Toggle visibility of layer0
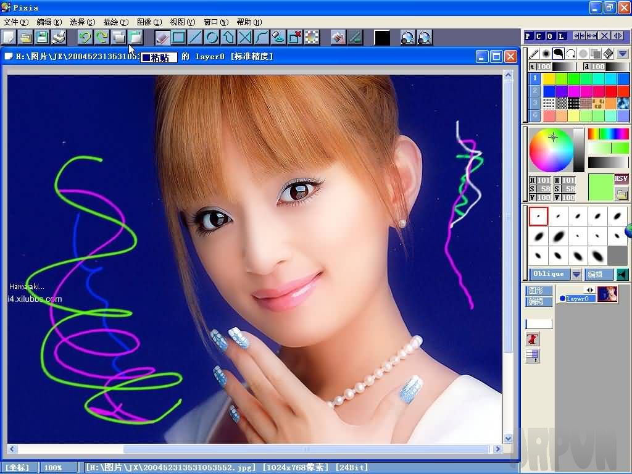Screen dimensions: 632x474 click(562, 298)
